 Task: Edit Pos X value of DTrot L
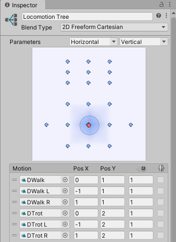click(86, 224)
